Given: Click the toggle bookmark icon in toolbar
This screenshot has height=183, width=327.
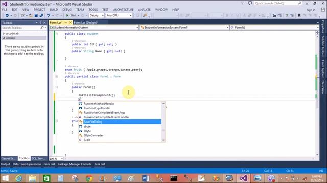Looking at the screenshot, I should tap(299, 15).
